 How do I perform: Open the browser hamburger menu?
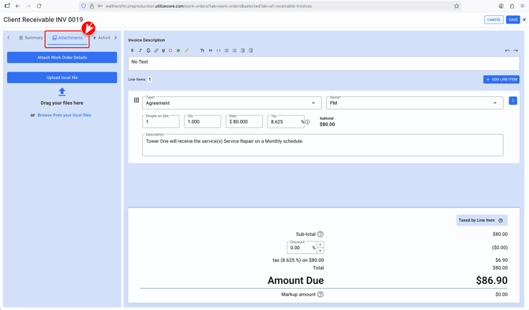(x=522, y=6)
